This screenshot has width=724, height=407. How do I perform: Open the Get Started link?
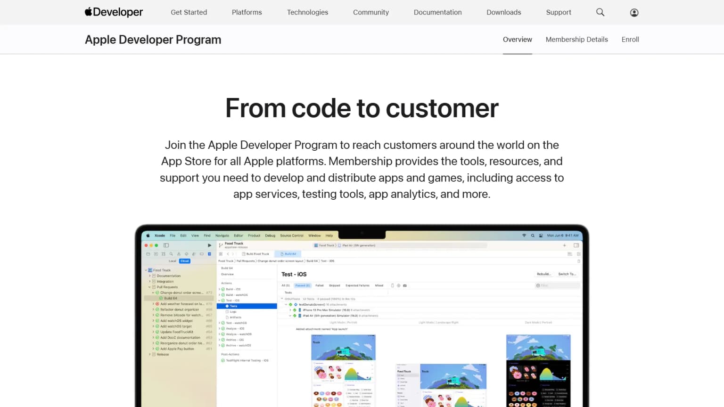[189, 12]
